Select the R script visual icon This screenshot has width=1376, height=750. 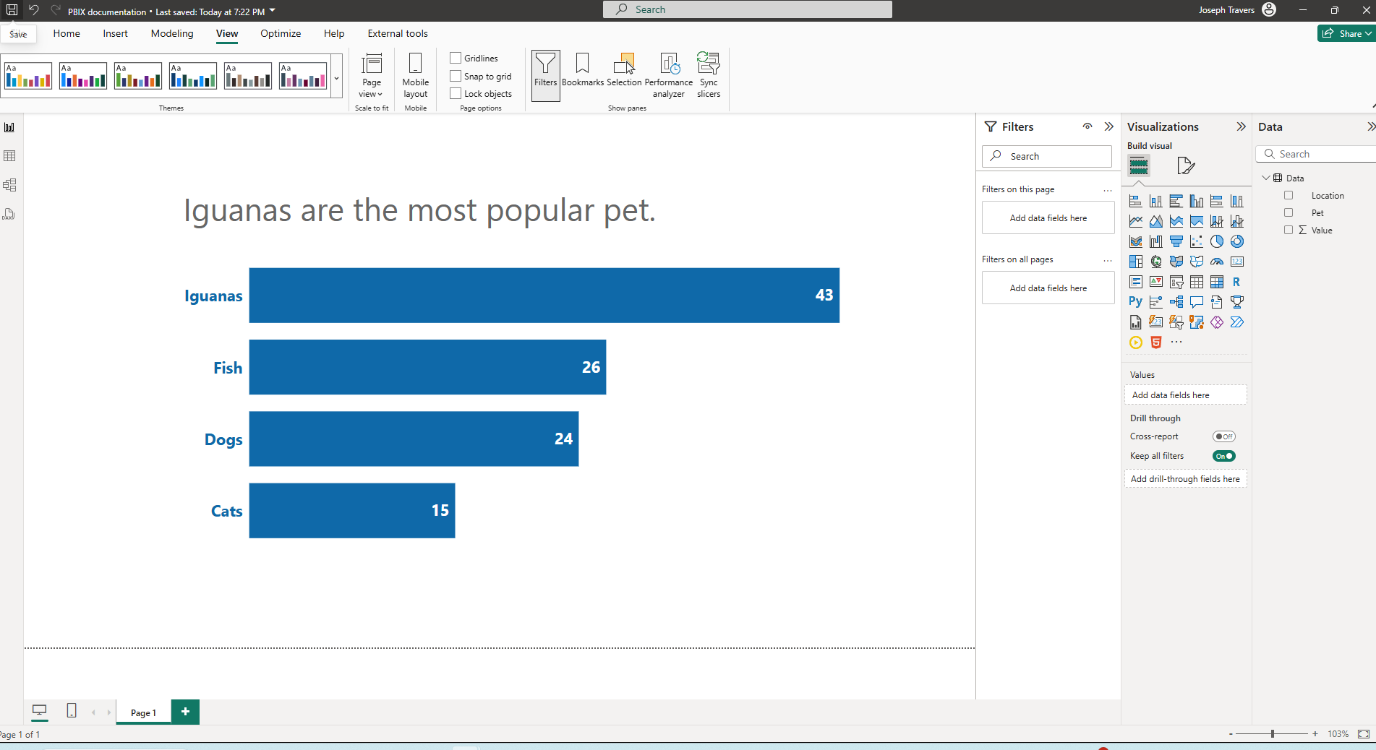[1236, 282]
